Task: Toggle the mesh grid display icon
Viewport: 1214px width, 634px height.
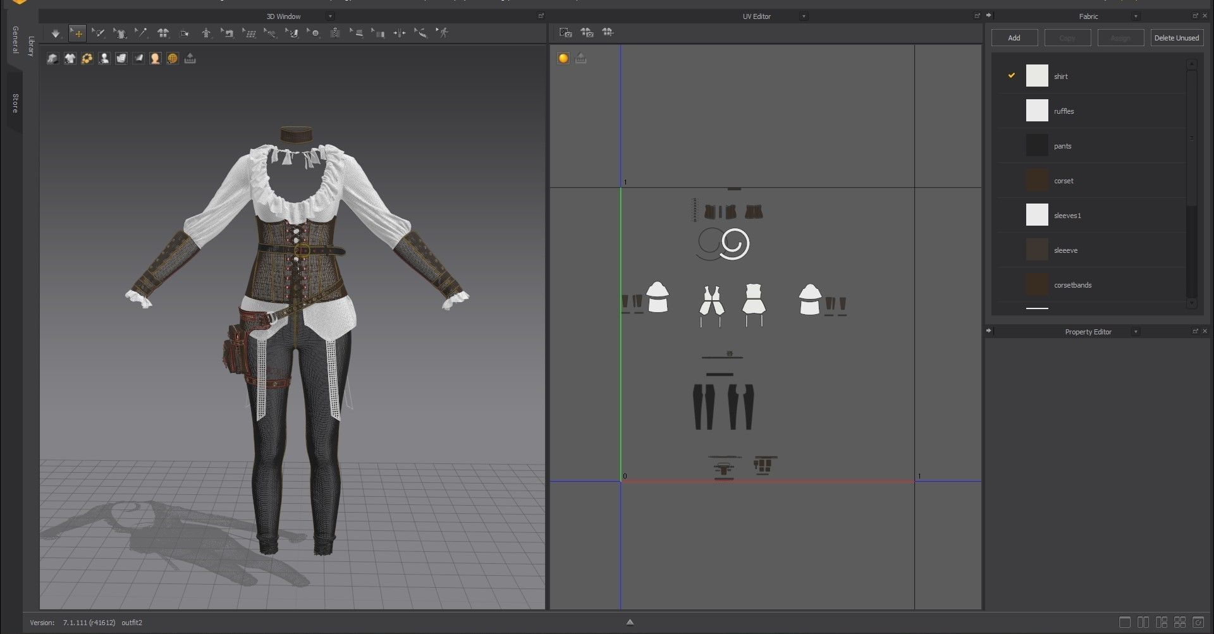Action: point(121,58)
